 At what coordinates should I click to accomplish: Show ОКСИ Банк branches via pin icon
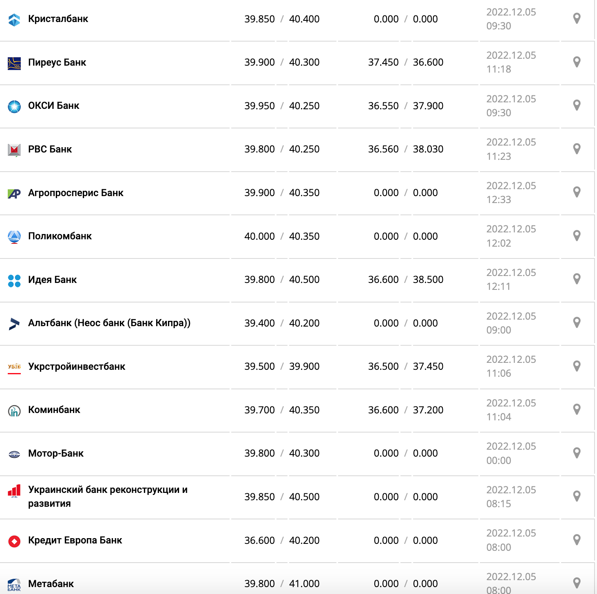tap(577, 105)
